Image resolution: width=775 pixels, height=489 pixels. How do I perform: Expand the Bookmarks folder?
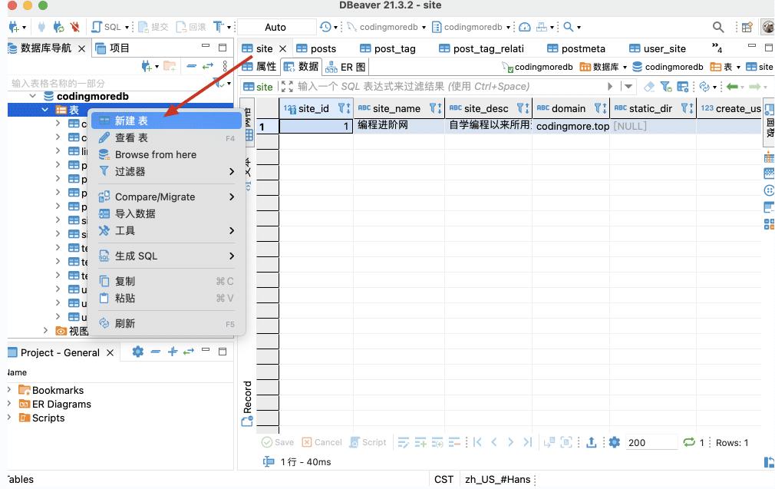click(x=9, y=390)
